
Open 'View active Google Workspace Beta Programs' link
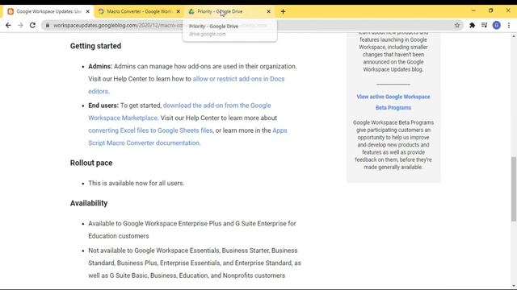393,102
